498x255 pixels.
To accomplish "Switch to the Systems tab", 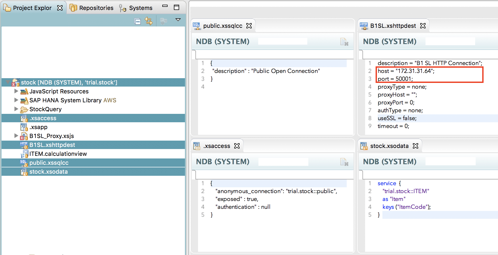I will coord(136,8).
